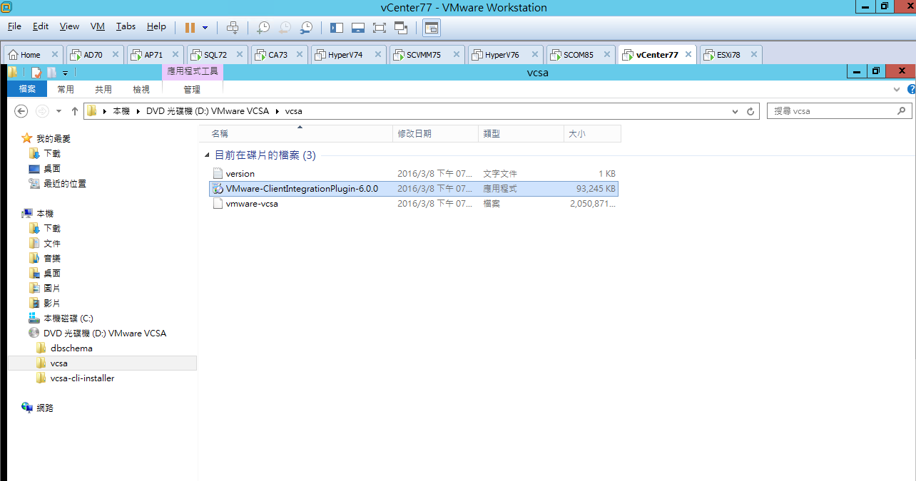Open quick access toolbar customize dropdown
Viewport: 916px width, 481px height.
click(65, 72)
